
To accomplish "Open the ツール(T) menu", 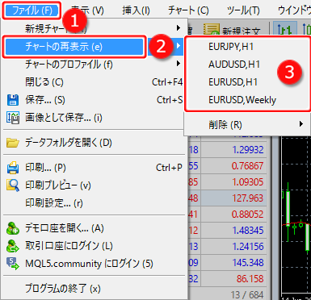I will click(243, 10).
